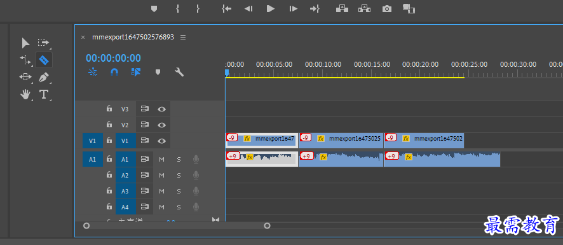Image resolution: width=563 pixels, height=245 pixels.
Task: Click the Mark In button
Action: coord(177,9)
